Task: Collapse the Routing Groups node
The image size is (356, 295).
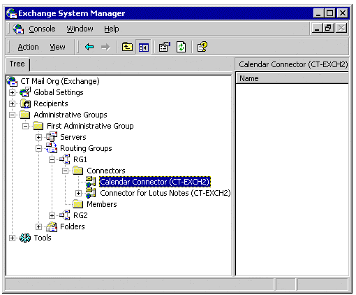Action: (x=38, y=148)
